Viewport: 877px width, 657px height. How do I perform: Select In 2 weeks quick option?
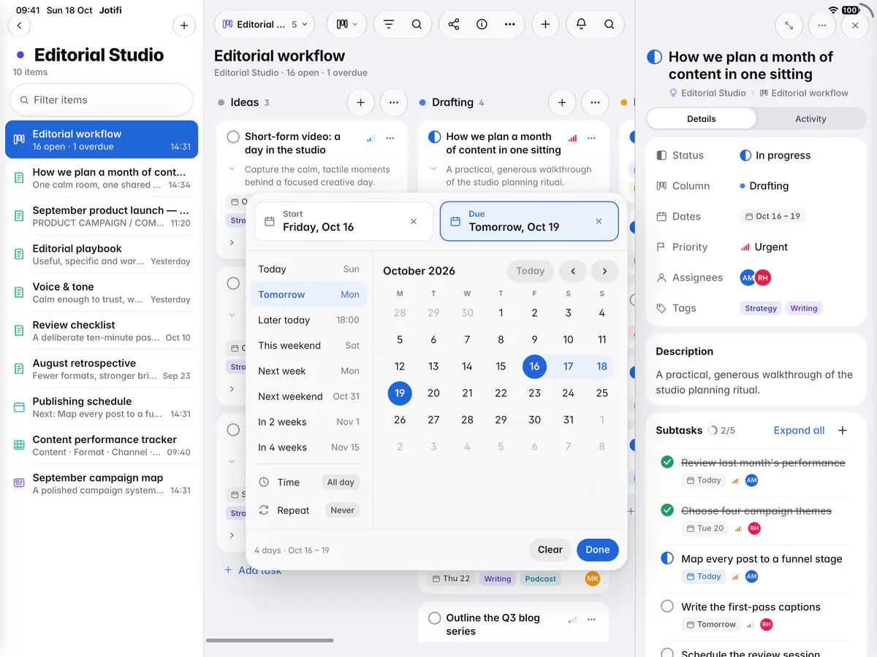point(308,422)
